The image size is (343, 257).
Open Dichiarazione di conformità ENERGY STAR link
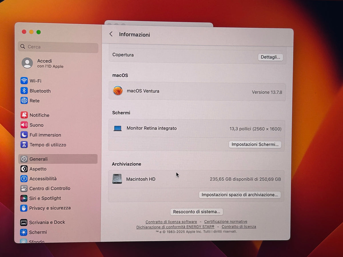pyautogui.click(x=176, y=227)
